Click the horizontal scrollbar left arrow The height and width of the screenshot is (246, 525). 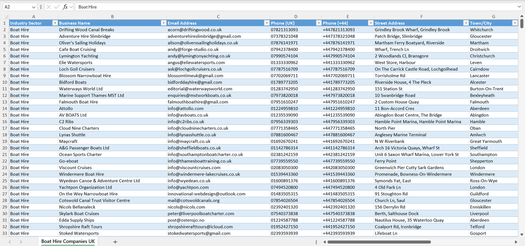[324, 242]
